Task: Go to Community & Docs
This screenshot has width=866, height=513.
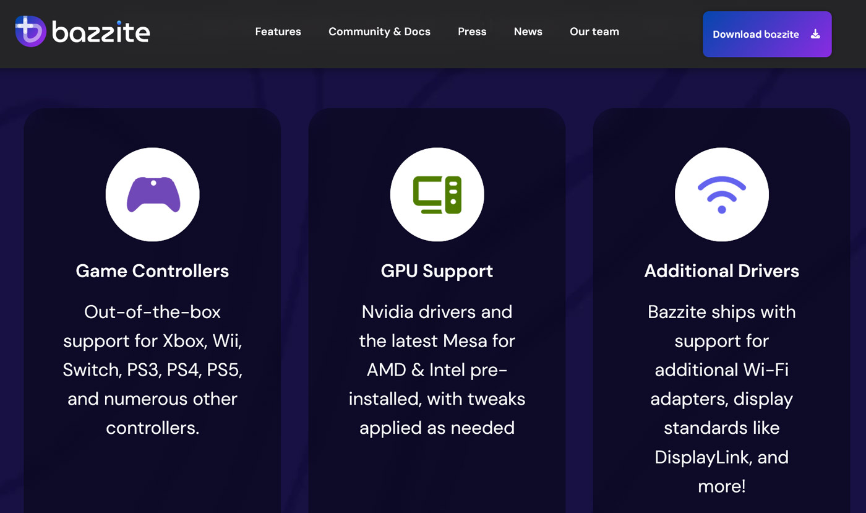Action: click(379, 32)
